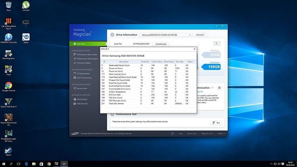Open the System Info link in footer
The width and height of the screenshot is (297, 167).
tap(192, 133)
